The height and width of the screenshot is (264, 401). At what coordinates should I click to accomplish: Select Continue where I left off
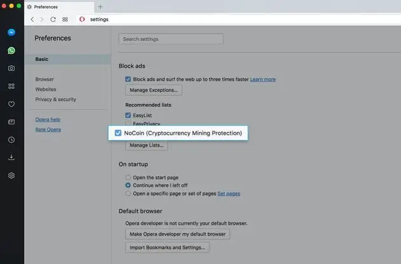[x=128, y=185]
